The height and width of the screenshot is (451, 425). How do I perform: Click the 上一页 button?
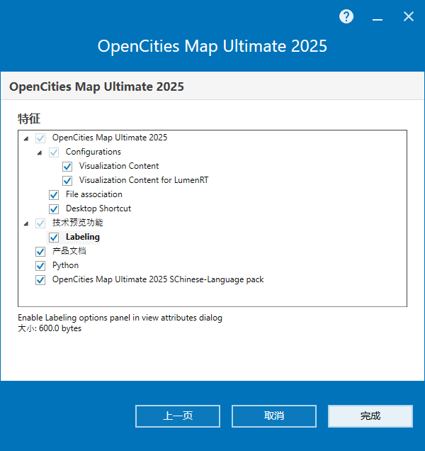(x=178, y=416)
